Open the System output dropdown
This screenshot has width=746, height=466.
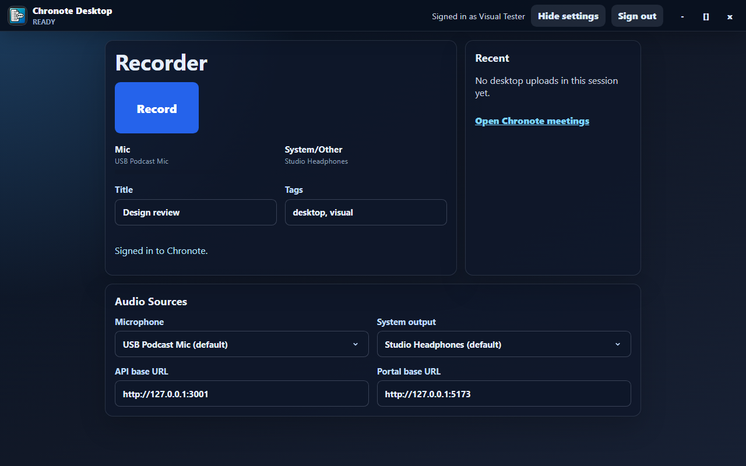click(x=504, y=344)
